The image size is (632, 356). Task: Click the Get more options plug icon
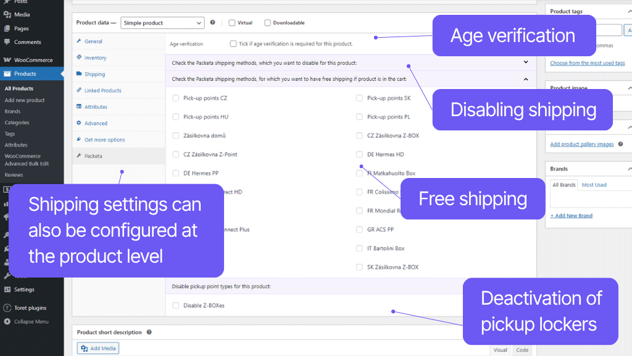(79, 139)
